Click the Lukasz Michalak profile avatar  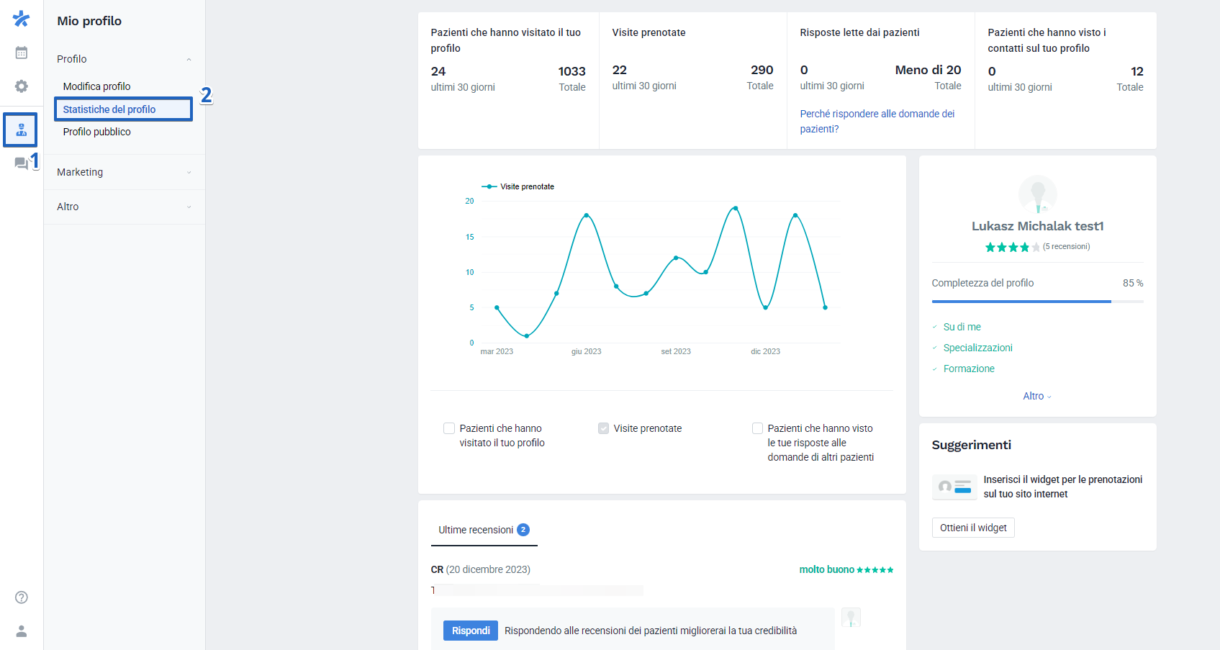[x=1038, y=194]
